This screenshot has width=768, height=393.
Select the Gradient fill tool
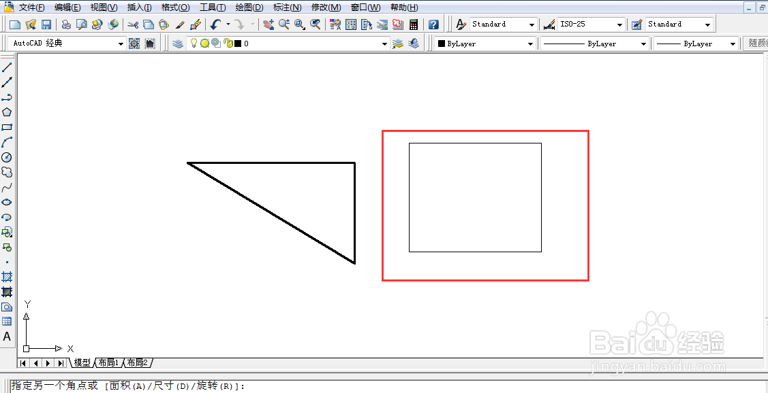7,292
